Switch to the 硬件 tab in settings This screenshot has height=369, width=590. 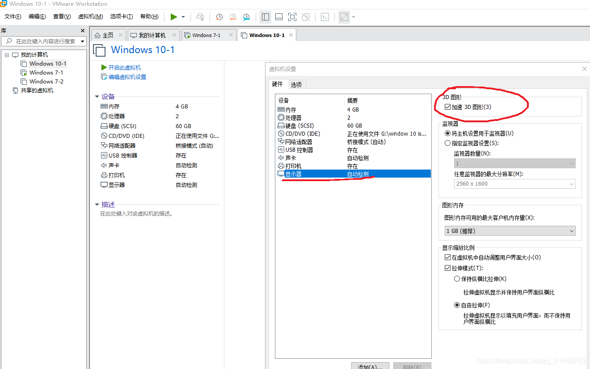[277, 84]
